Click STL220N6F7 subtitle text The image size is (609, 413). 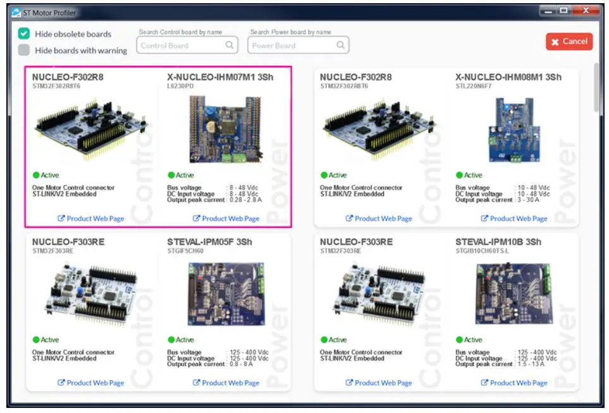(474, 86)
